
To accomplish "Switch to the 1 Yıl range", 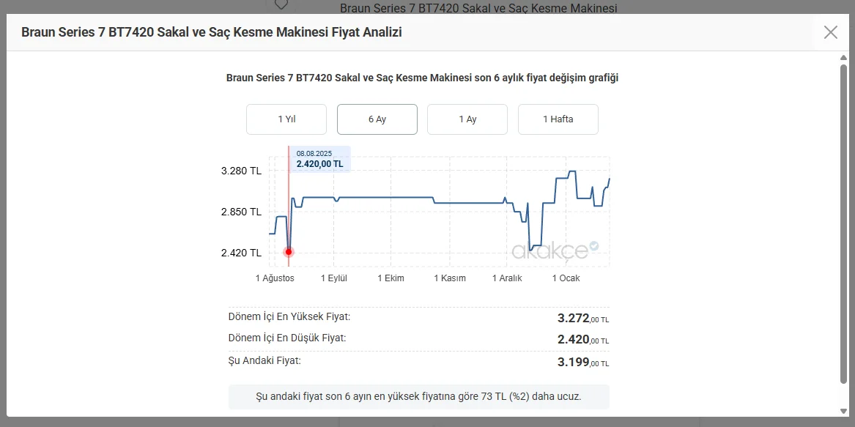I will 286,119.
